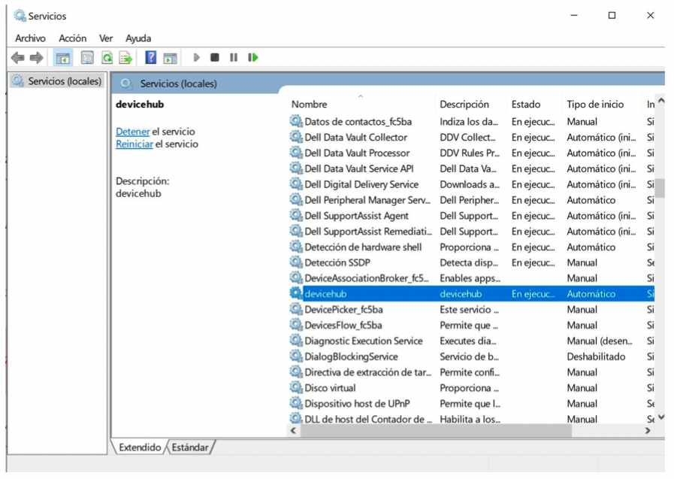Open the Archivo menu
674x479 pixels.
pos(30,38)
